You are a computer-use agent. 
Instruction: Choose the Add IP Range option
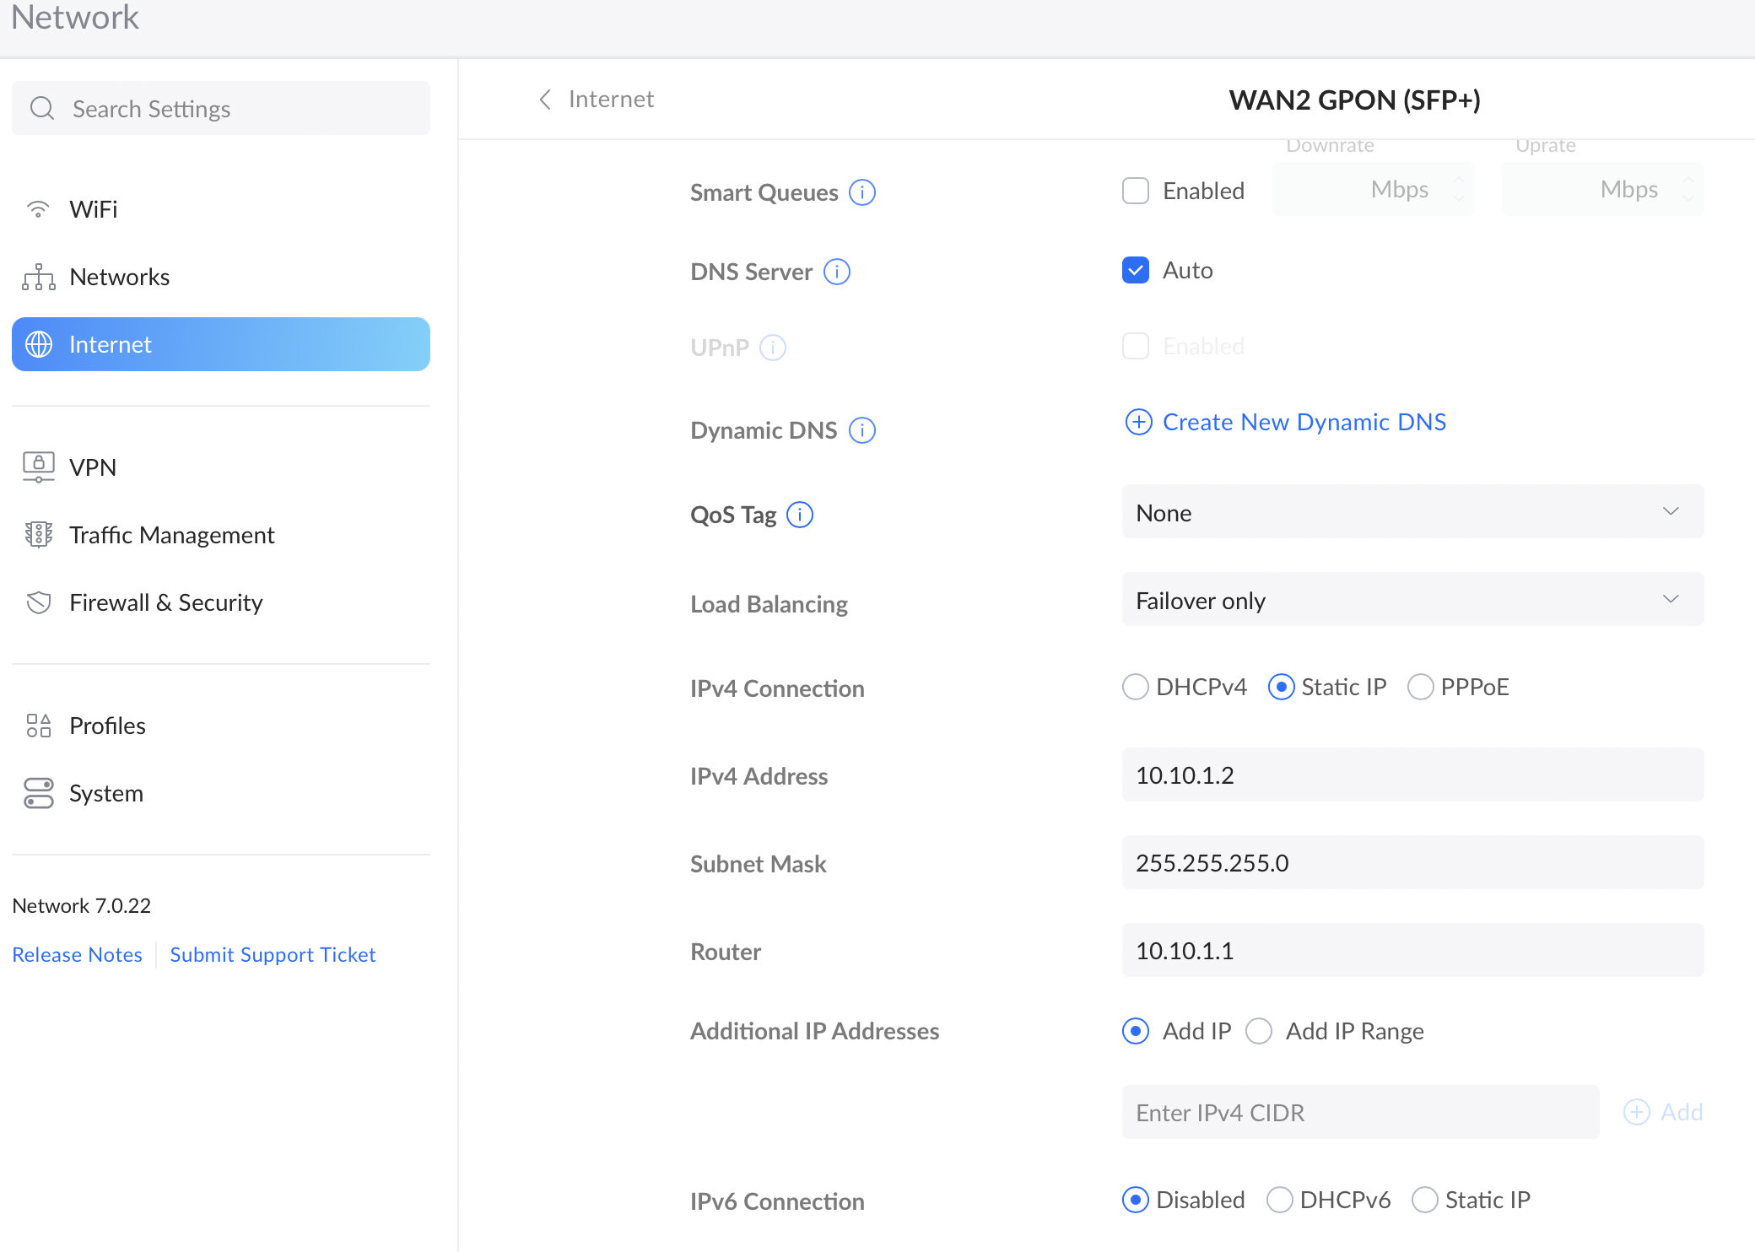[1259, 1031]
